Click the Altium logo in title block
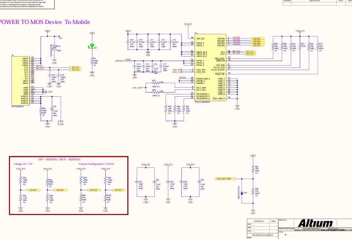352x239 pixels. (315, 223)
